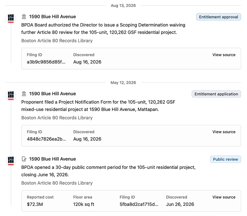Click the Aug 16, 2026 date in the 4848c7826ea2b card
This screenshot has height=216, width=247.
[87, 139]
